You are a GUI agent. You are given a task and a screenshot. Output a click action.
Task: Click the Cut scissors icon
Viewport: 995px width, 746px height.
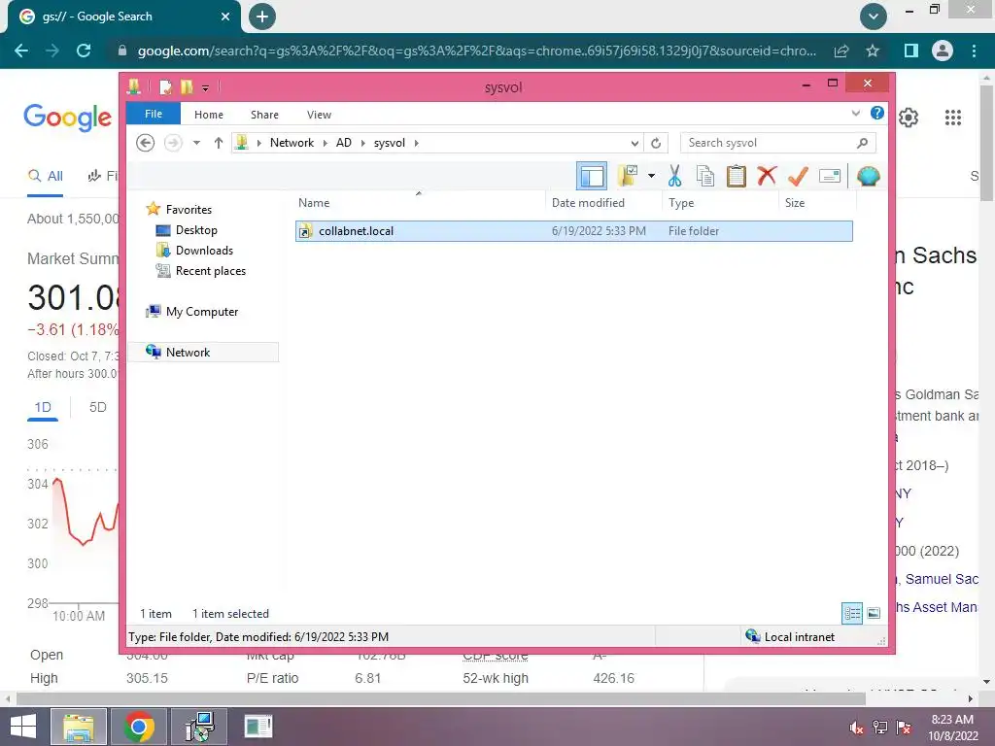[674, 176]
